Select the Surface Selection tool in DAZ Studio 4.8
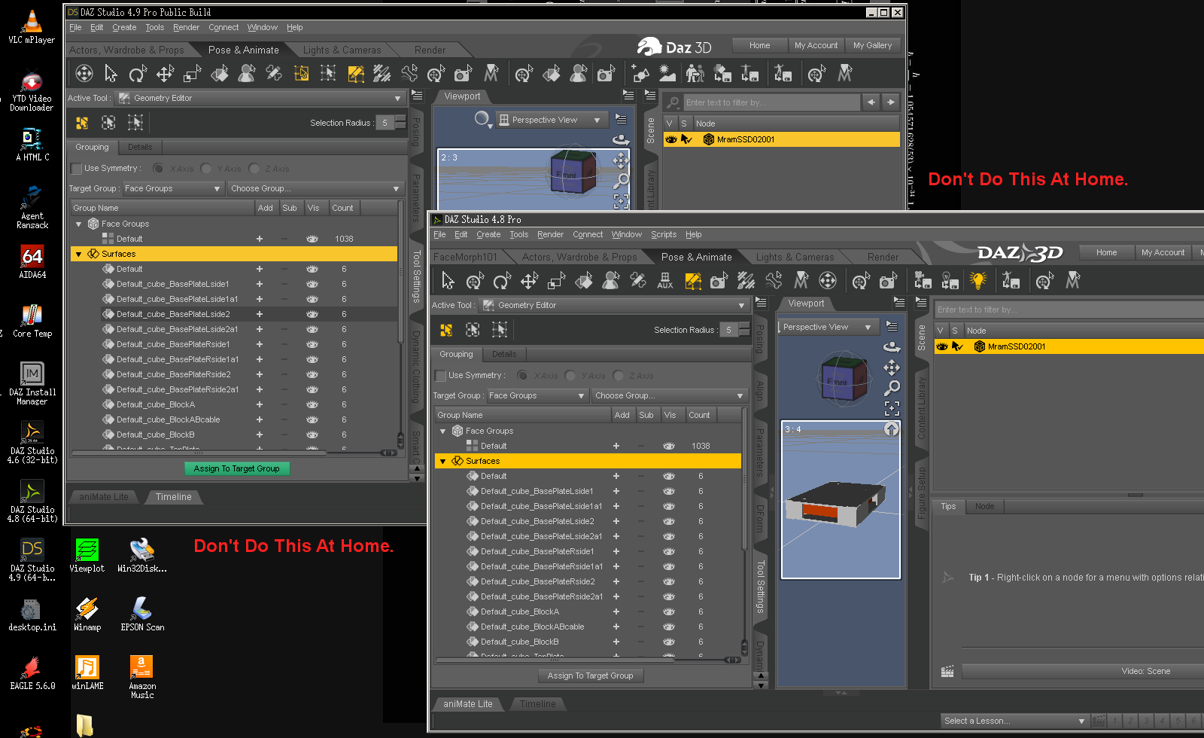This screenshot has height=738, width=1204. [x=583, y=281]
